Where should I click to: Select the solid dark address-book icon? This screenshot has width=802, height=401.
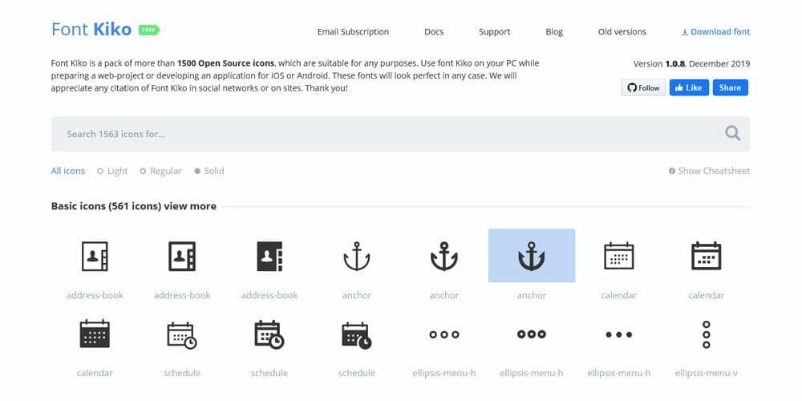click(x=269, y=257)
